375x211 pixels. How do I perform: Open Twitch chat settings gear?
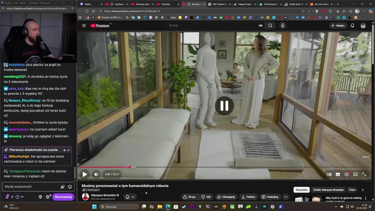pos(48,197)
